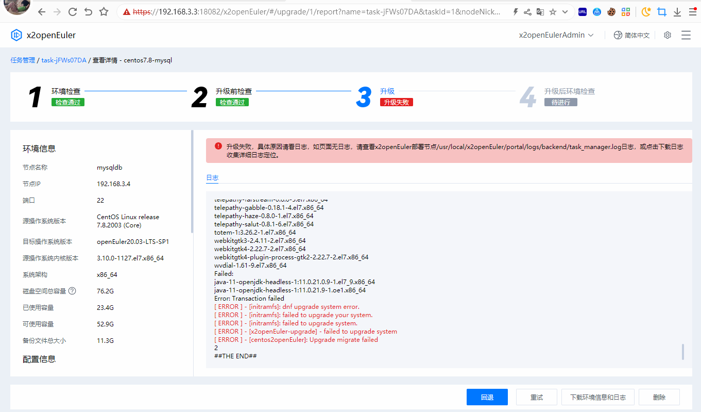Click the globe language icon
The width and height of the screenshot is (701, 412).
[x=618, y=35]
